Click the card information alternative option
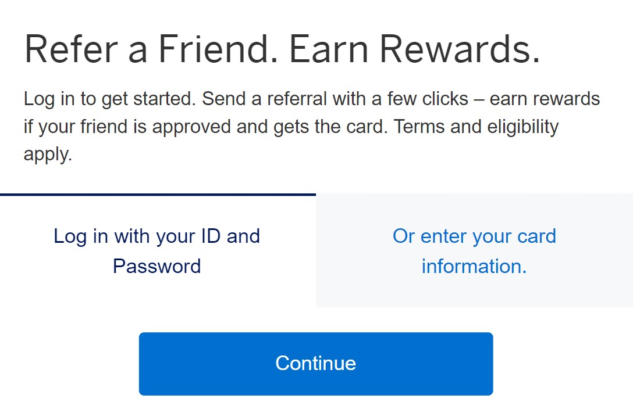 [474, 251]
